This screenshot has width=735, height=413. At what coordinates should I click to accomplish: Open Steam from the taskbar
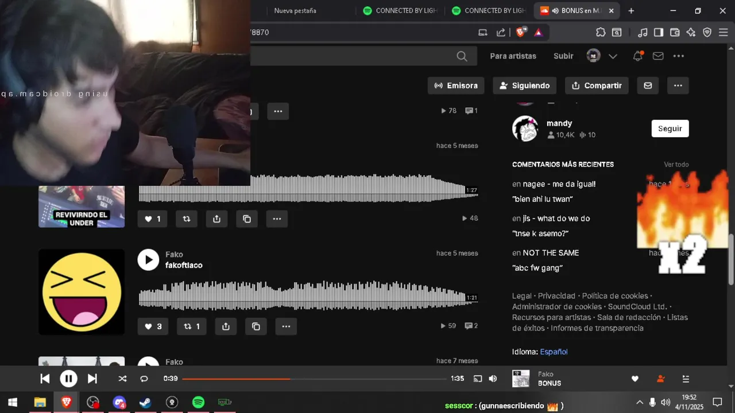[x=145, y=402]
